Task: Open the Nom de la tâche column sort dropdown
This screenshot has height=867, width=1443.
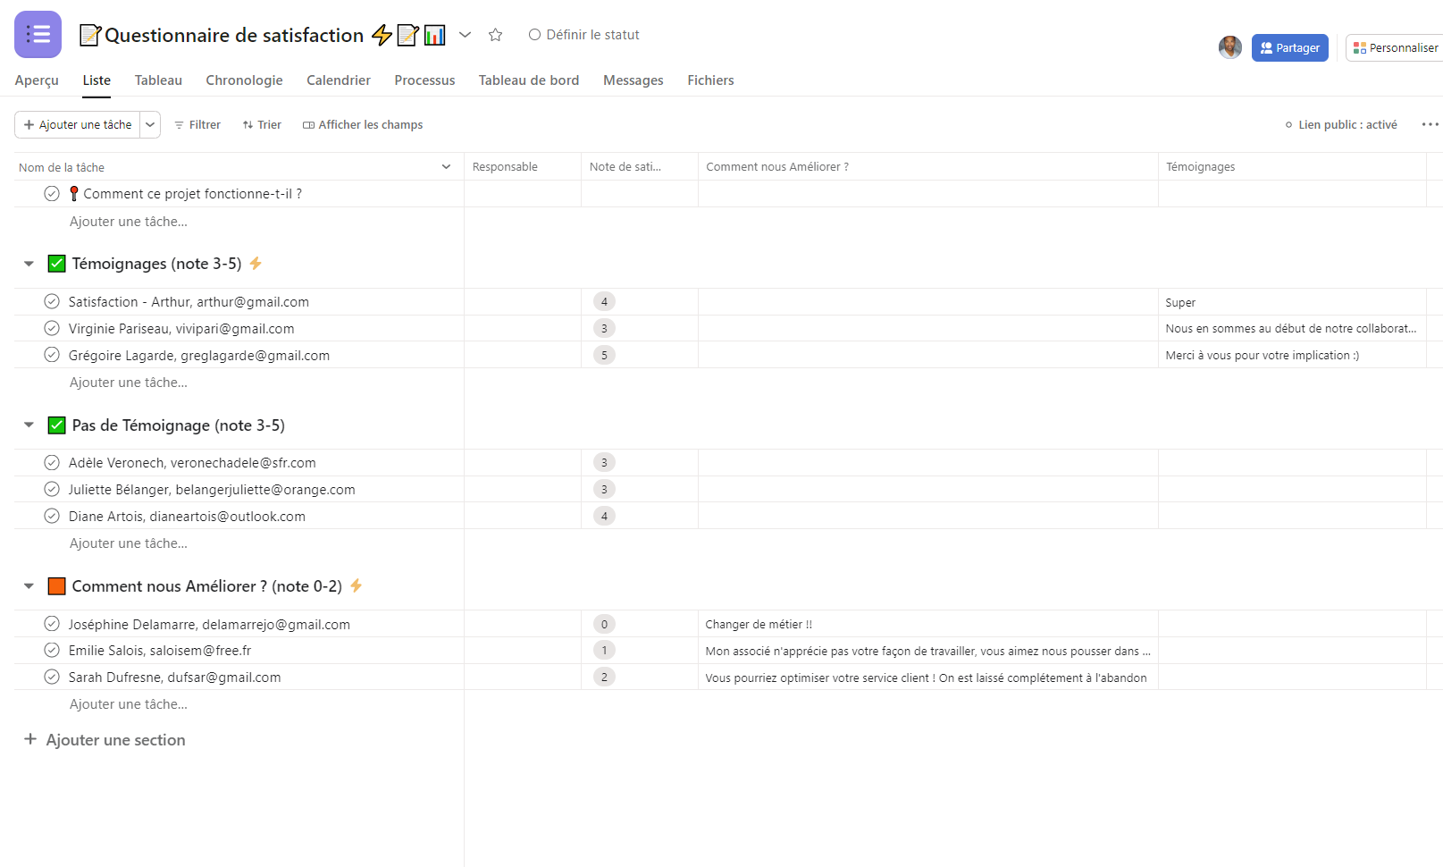Action: (x=445, y=166)
